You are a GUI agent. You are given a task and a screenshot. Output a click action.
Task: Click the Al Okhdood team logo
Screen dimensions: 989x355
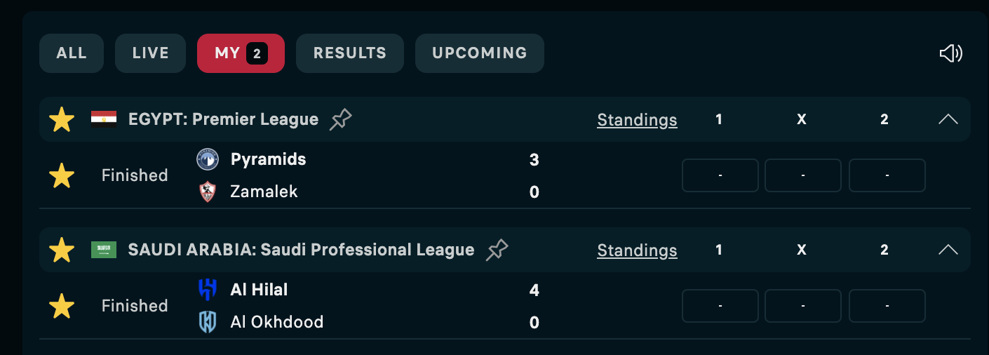coord(208,322)
